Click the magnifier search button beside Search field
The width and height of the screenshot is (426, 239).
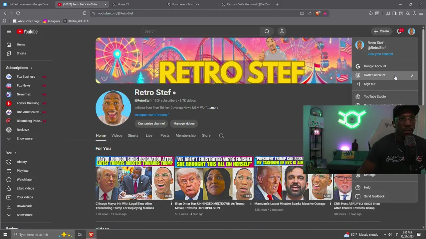tap(267, 31)
